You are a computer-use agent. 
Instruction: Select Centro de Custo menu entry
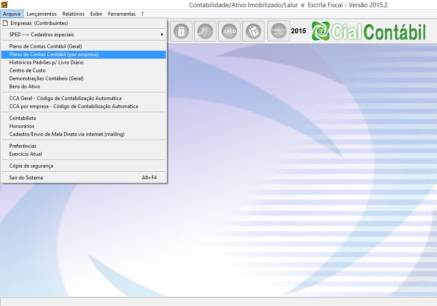point(27,70)
